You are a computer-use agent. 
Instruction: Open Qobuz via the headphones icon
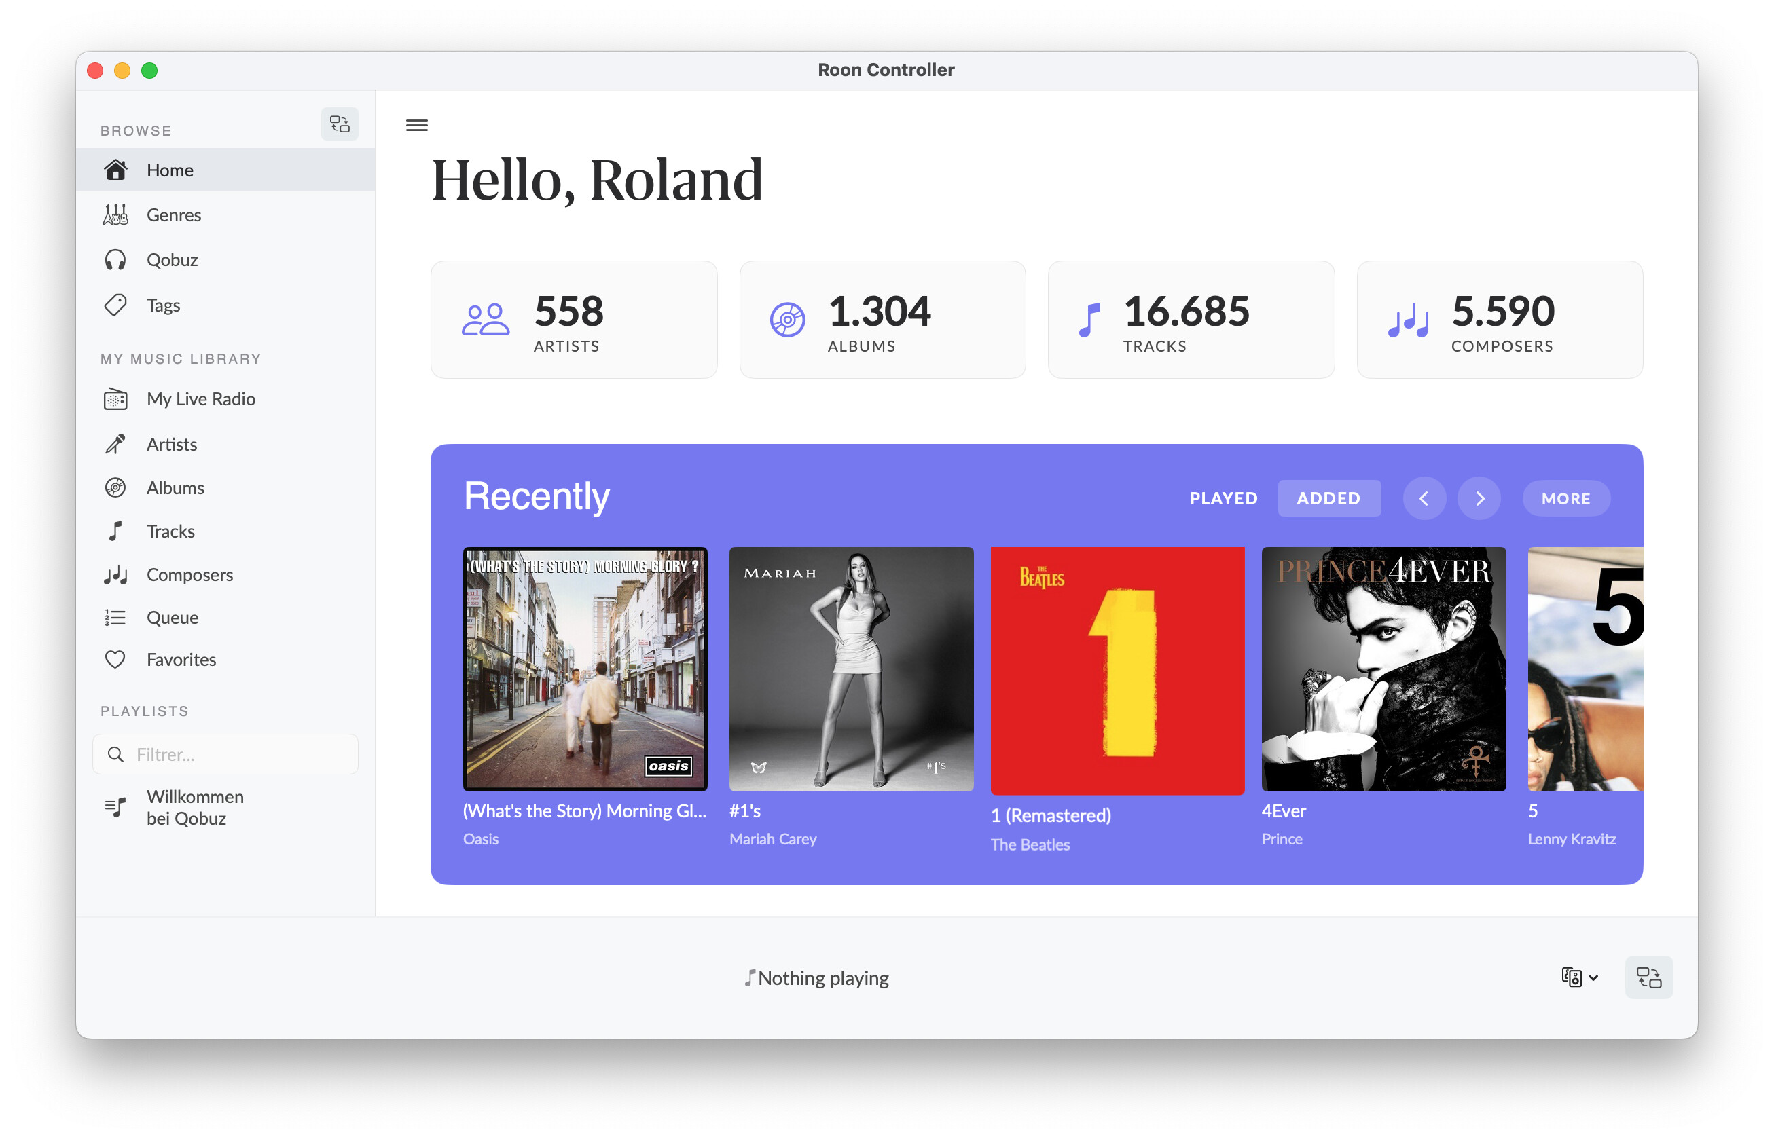(x=115, y=261)
